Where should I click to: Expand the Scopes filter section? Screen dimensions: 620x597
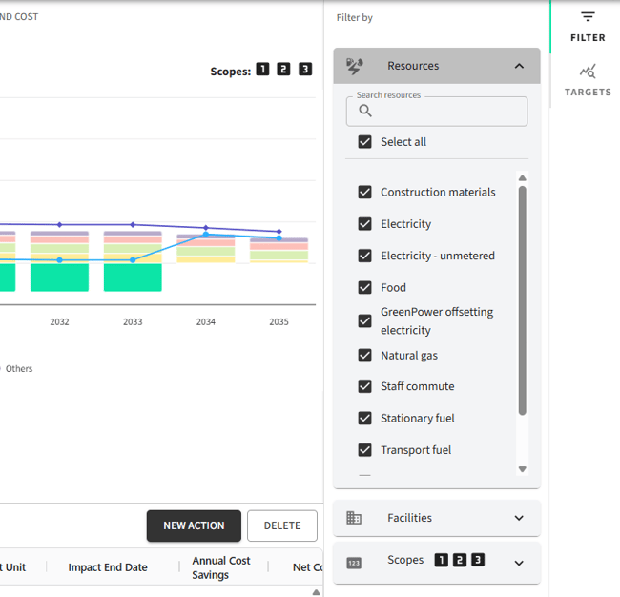coord(519,563)
